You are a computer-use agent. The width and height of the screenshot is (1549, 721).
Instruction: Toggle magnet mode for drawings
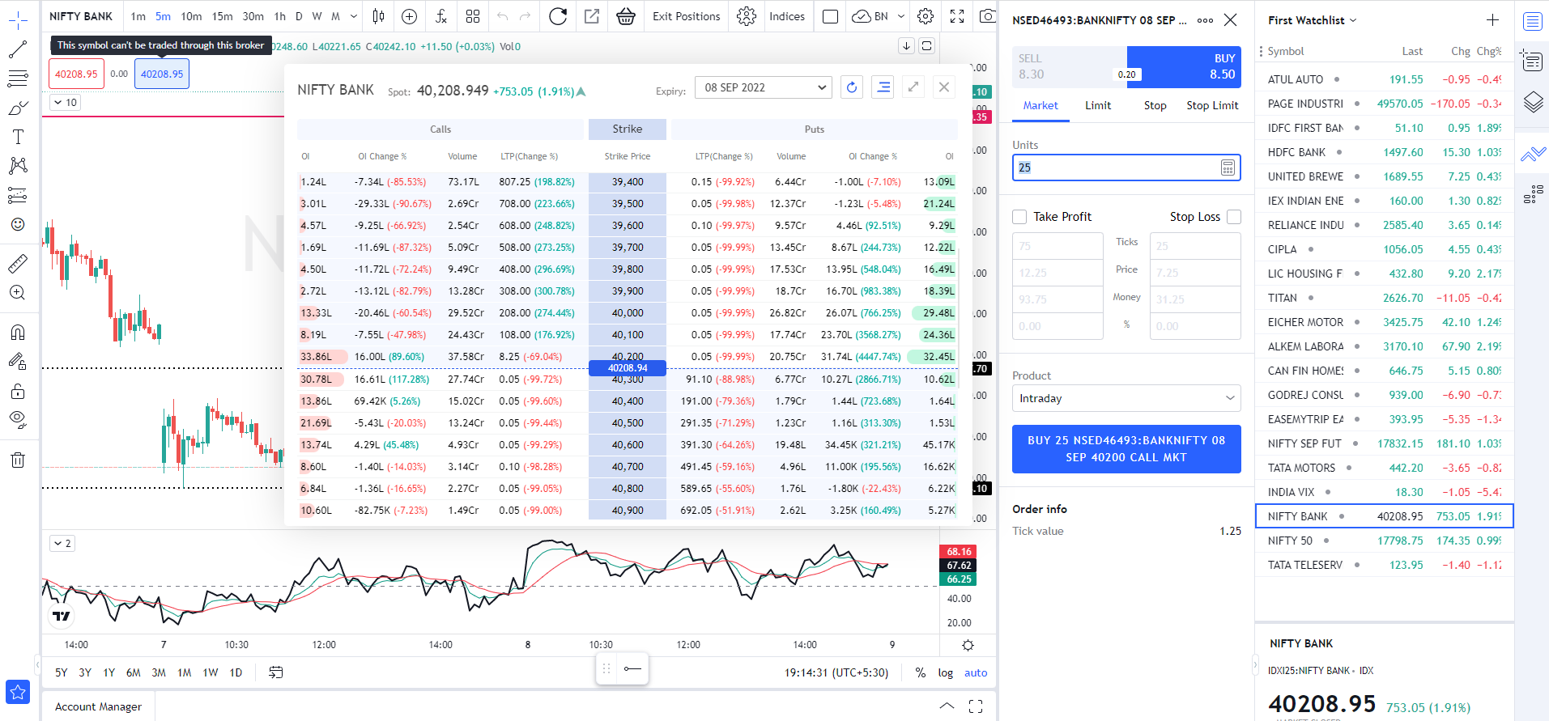[18, 332]
